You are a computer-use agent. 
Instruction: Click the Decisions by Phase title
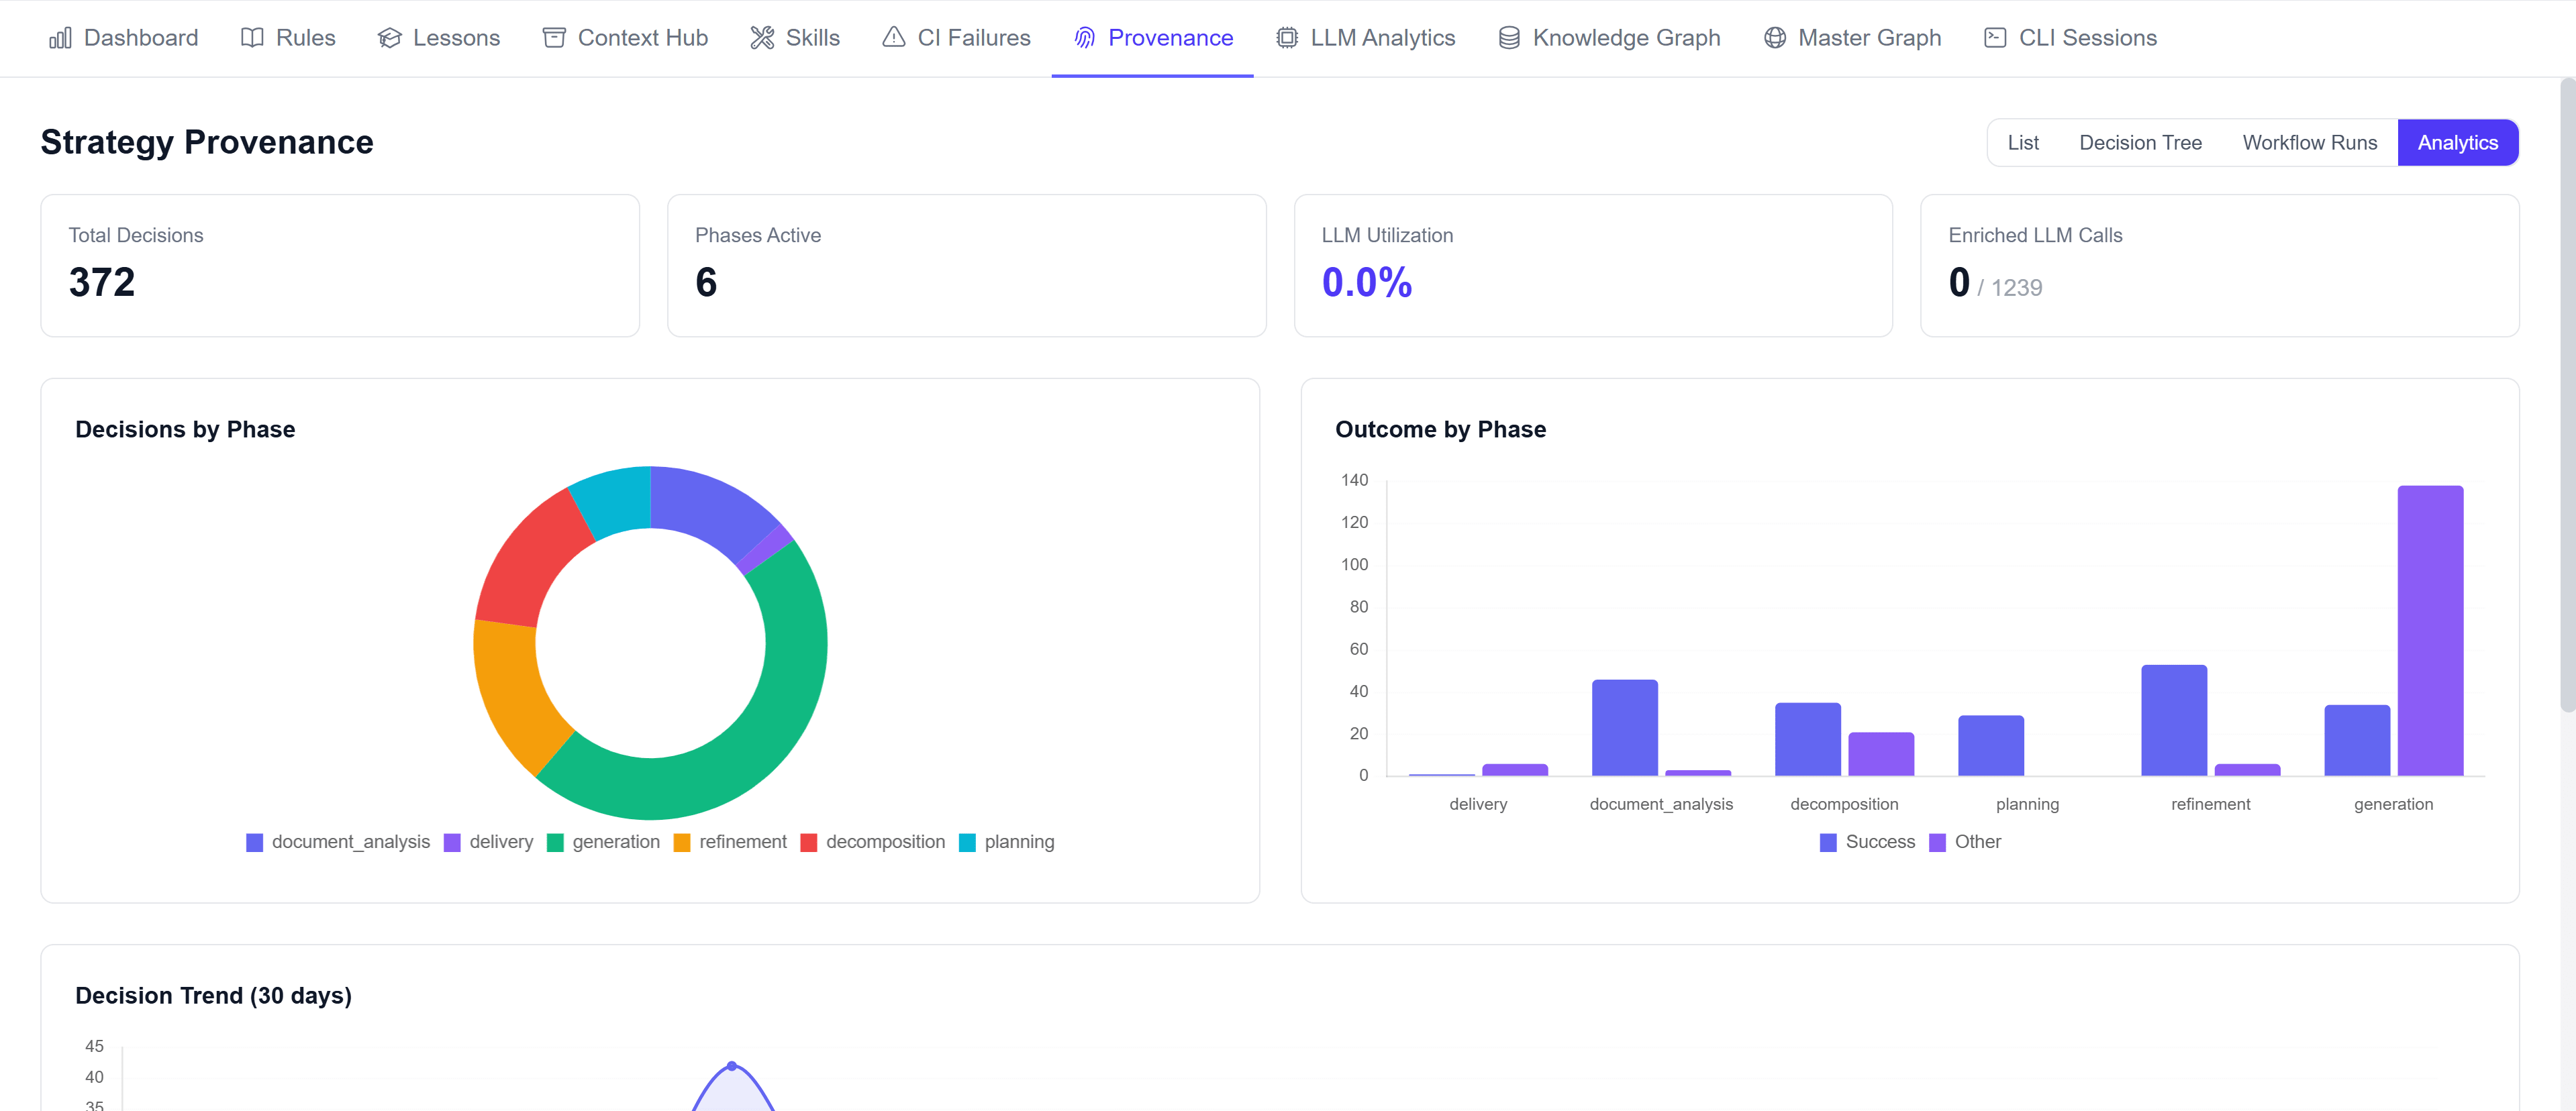coord(185,430)
